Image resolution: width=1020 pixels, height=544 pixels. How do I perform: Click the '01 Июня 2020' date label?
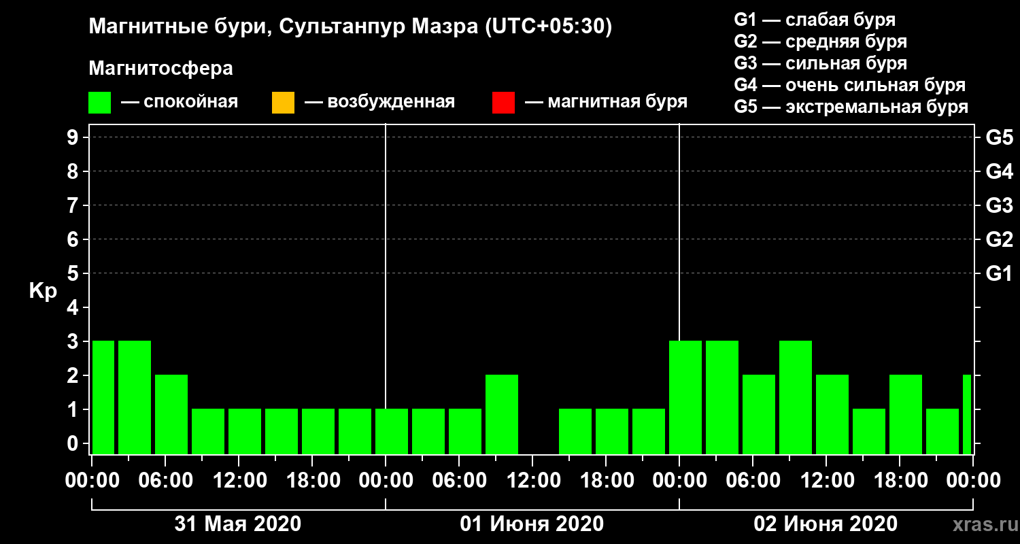point(532,524)
